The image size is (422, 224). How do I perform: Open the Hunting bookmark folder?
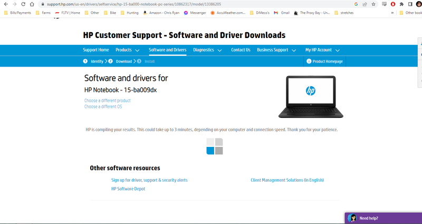129,13
